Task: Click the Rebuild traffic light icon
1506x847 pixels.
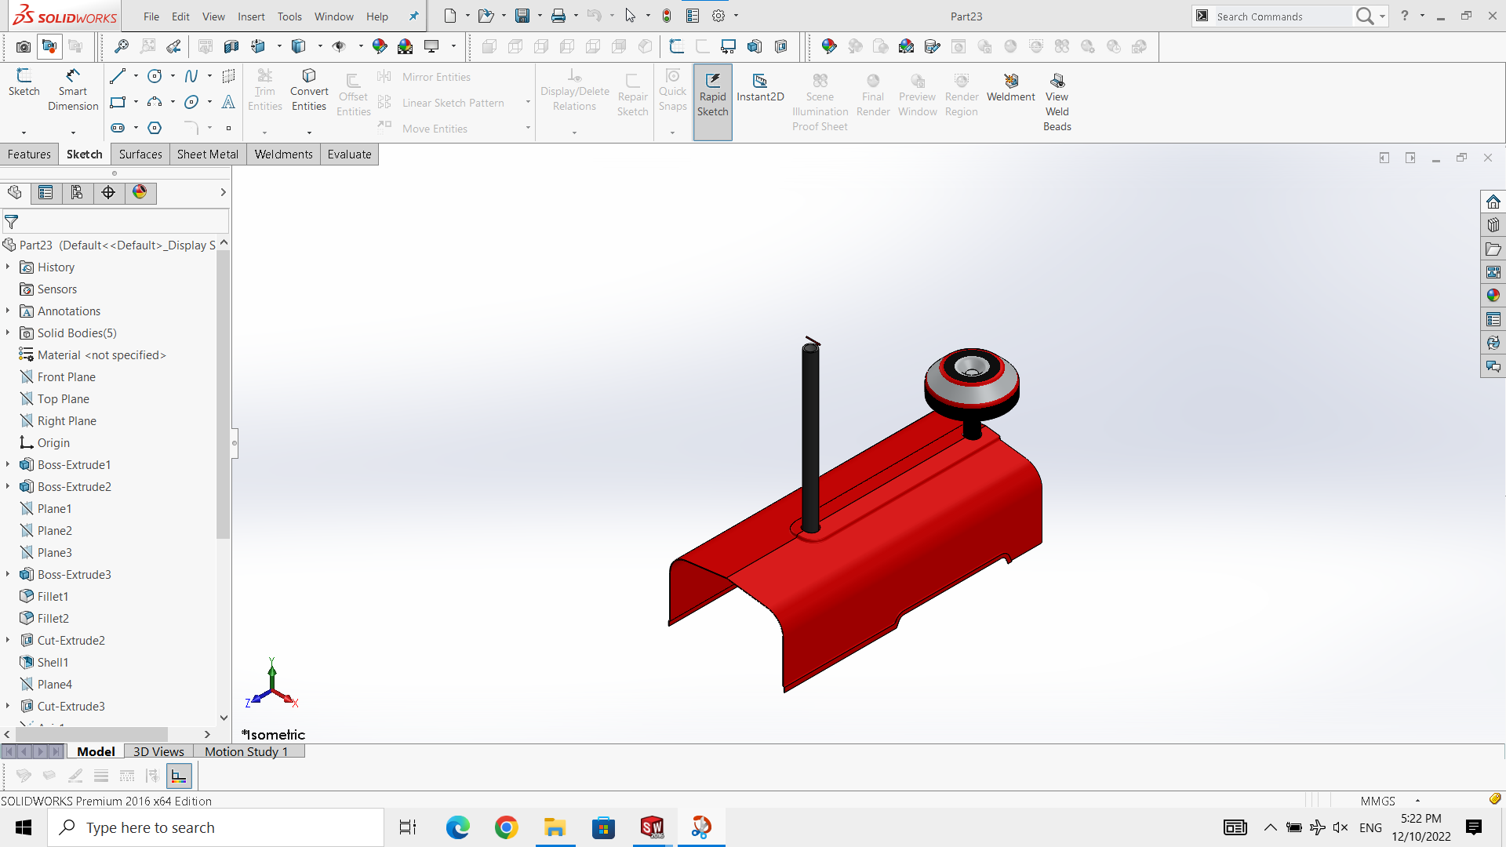Action: (667, 16)
